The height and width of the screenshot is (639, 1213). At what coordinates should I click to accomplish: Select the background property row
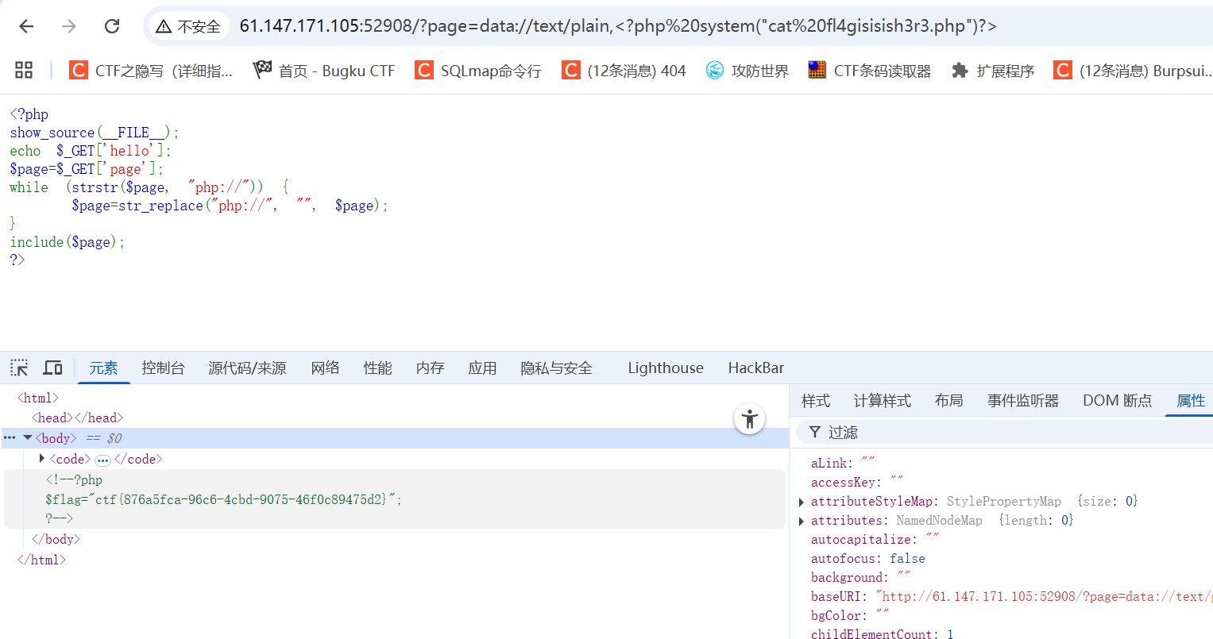860,577
